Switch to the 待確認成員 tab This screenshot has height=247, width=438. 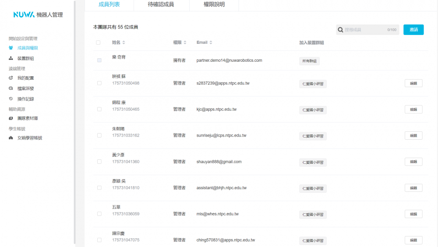tap(161, 5)
